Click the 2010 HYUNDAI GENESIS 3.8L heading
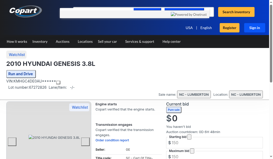This screenshot has height=159, width=273. pyautogui.click(x=51, y=64)
